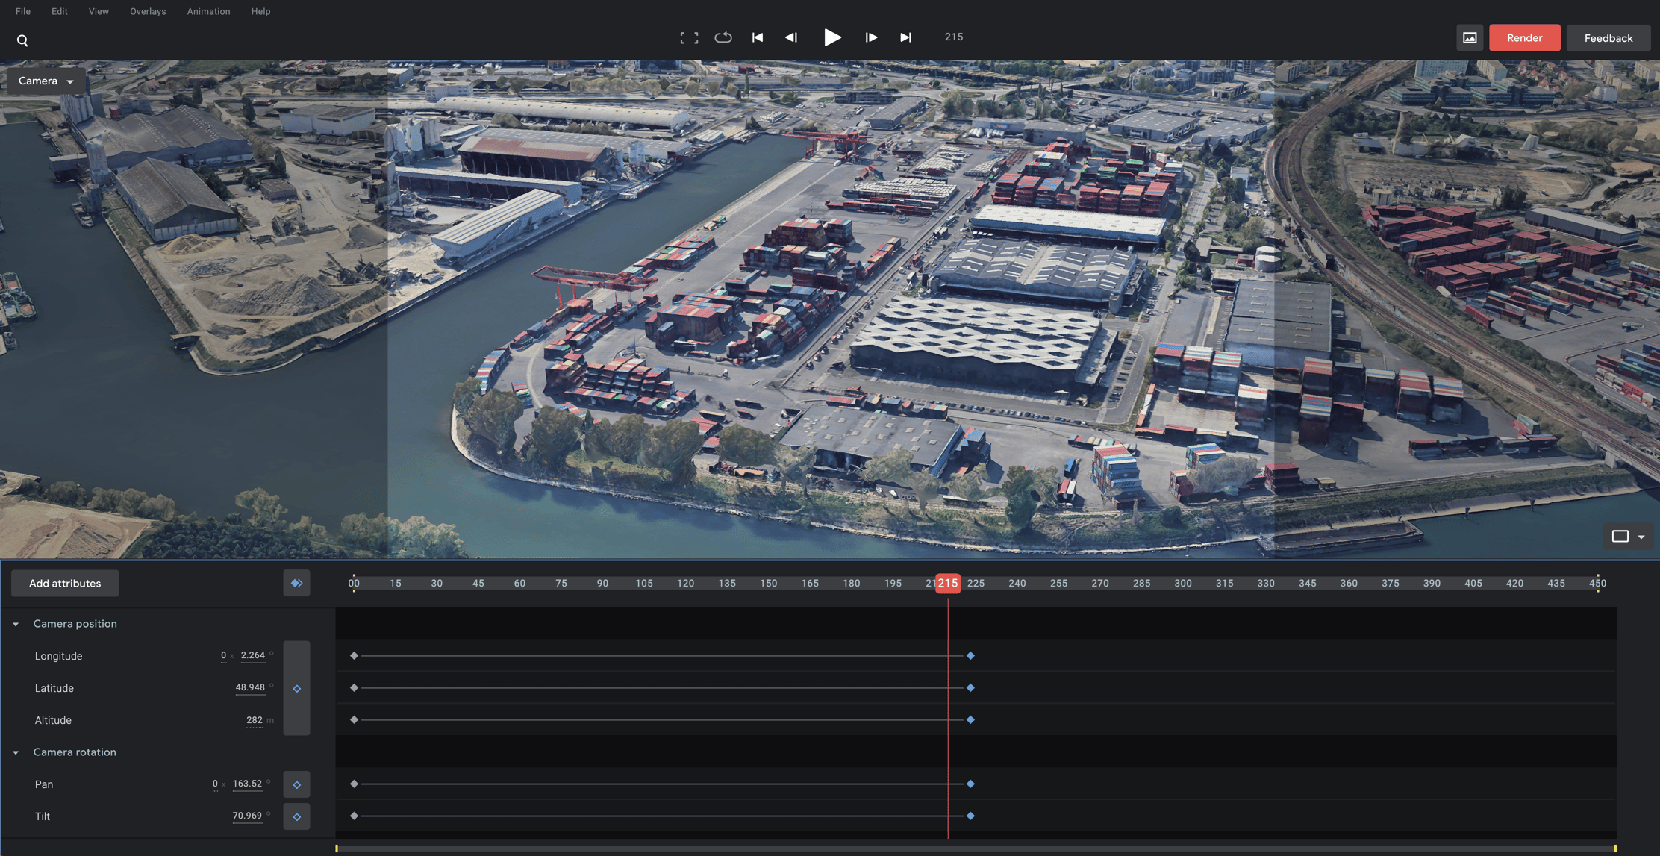This screenshot has height=856, width=1660.
Task: Toggle auto-keyframing for all attributes
Action: (296, 583)
